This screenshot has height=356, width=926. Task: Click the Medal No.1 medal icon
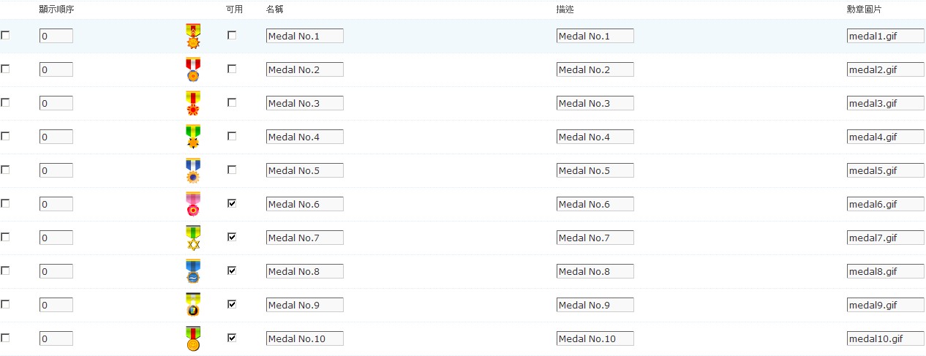pos(193,36)
